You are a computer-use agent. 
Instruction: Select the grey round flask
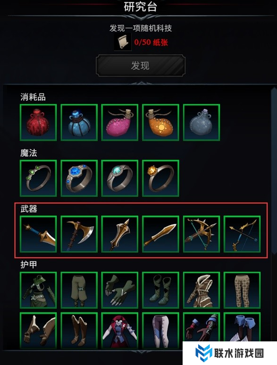(201, 122)
